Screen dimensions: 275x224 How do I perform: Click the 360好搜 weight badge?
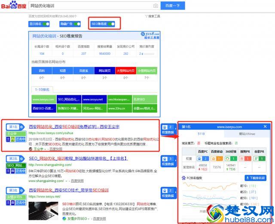[x=231, y=159]
